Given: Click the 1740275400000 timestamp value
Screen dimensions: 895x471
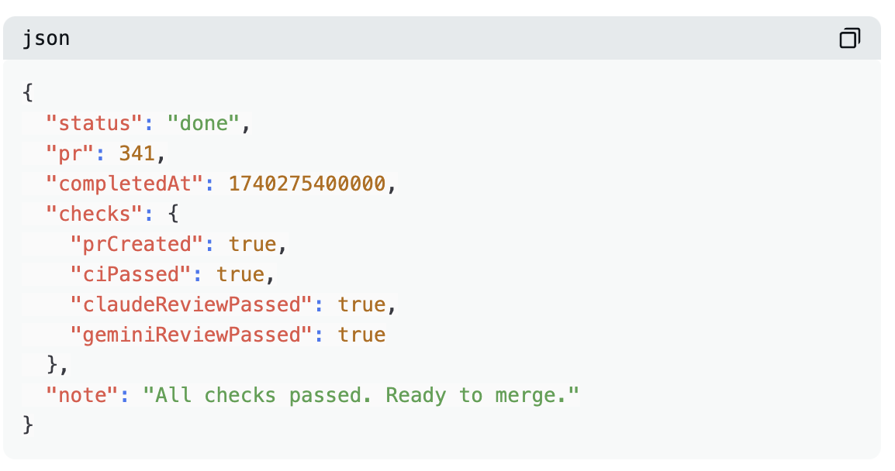Looking at the screenshot, I should coord(307,184).
